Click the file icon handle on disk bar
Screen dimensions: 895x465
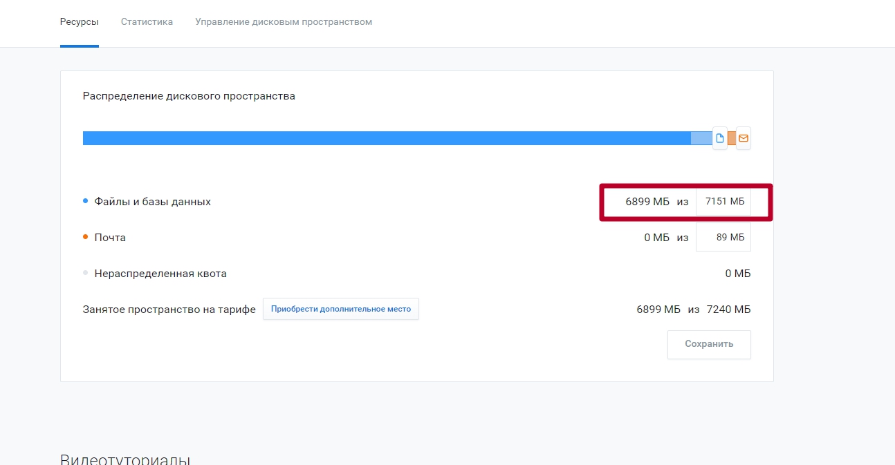[x=719, y=138]
